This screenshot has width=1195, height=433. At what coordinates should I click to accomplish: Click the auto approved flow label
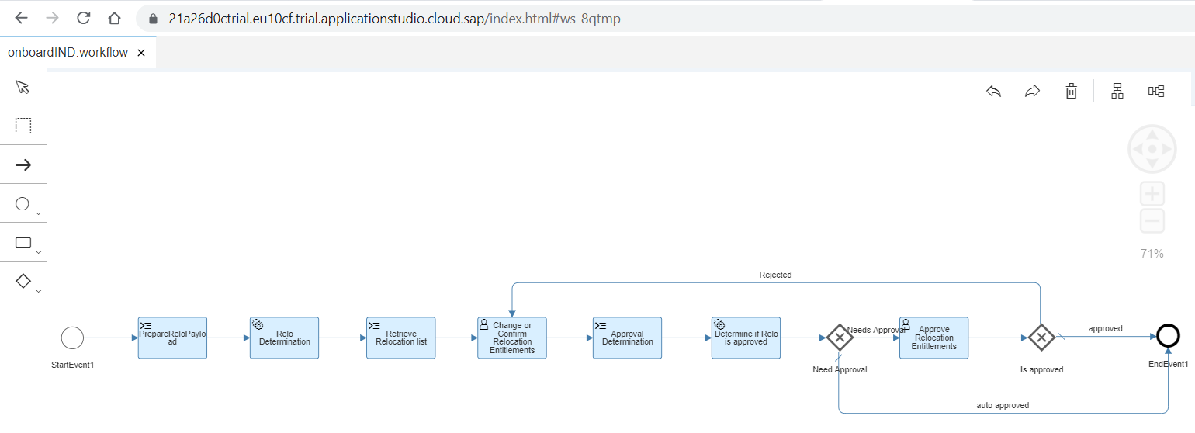(1003, 405)
